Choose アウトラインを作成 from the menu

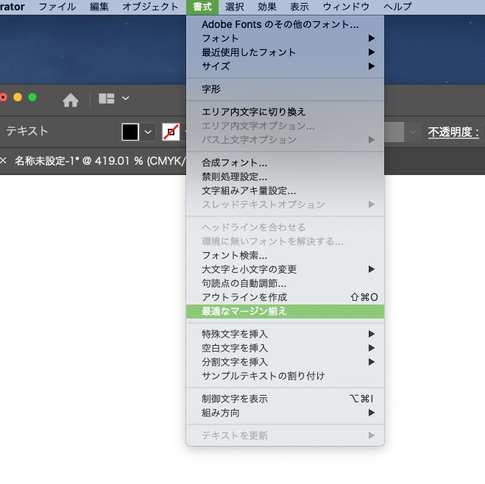[244, 297]
